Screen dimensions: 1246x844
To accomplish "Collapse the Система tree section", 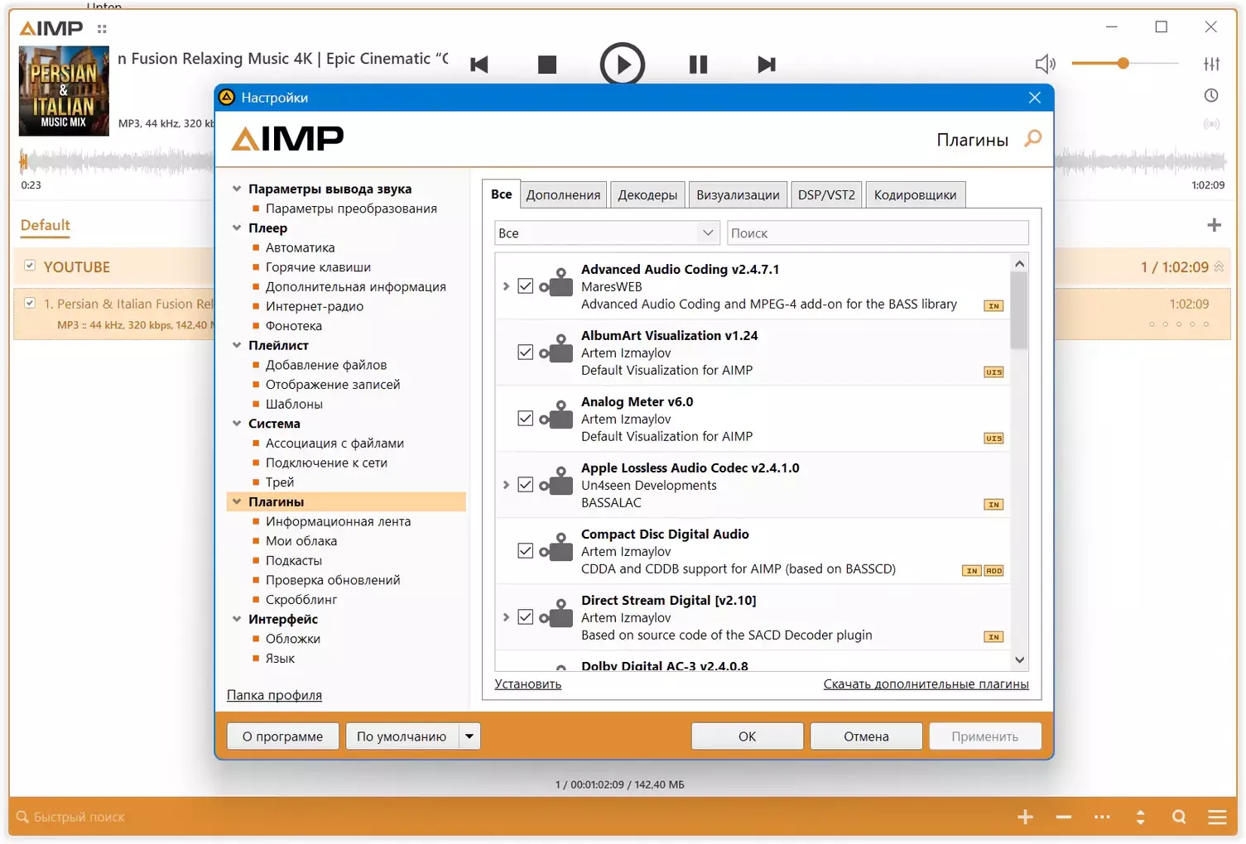I will tap(237, 424).
